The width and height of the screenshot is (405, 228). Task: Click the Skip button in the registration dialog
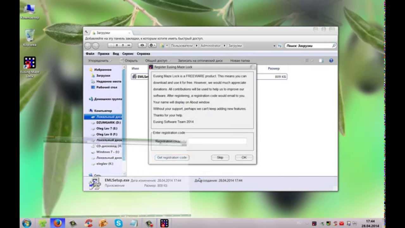pos(220,157)
